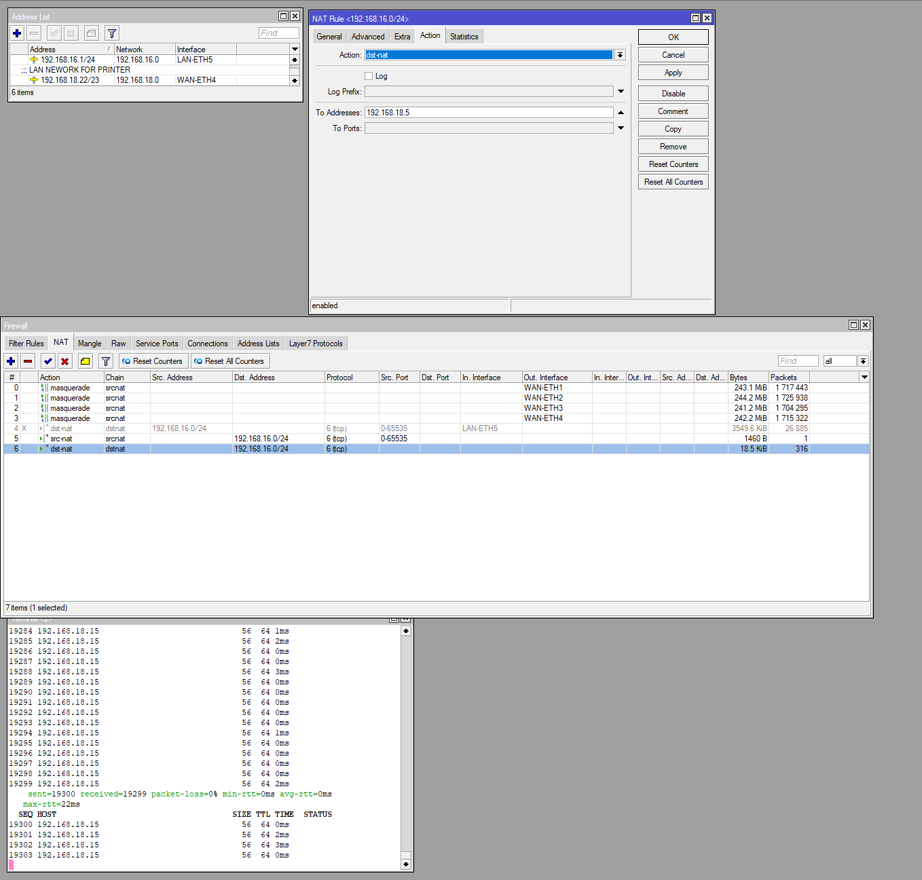The width and height of the screenshot is (922, 880).
Task: Click yellow comment icon in Firewall toolbar
Action: click(86, 361)
